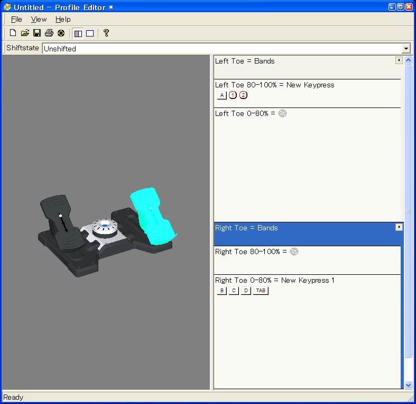
Task: Click the New profile toolbar icon
Action: point(13,33)
